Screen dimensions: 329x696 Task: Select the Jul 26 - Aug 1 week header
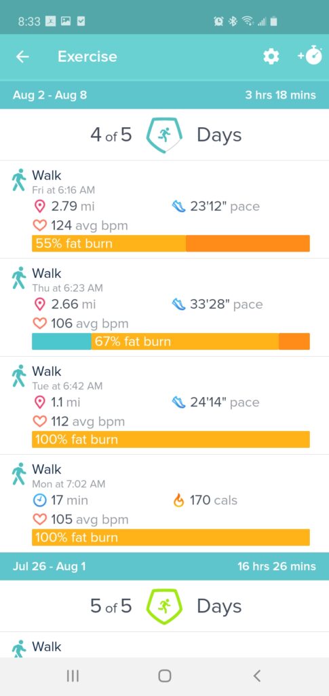pyautogui.click(x=164, y=566)
